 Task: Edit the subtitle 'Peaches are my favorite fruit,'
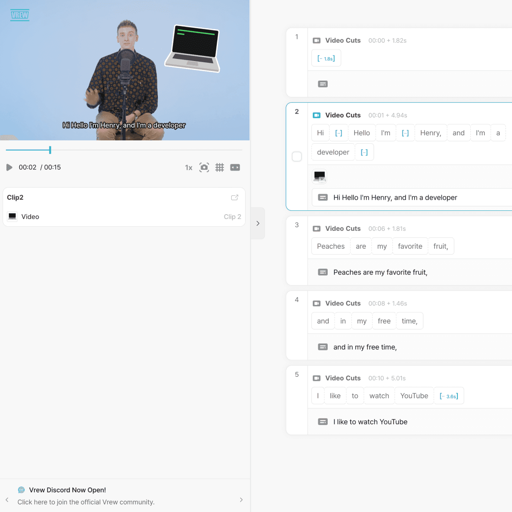380,272
